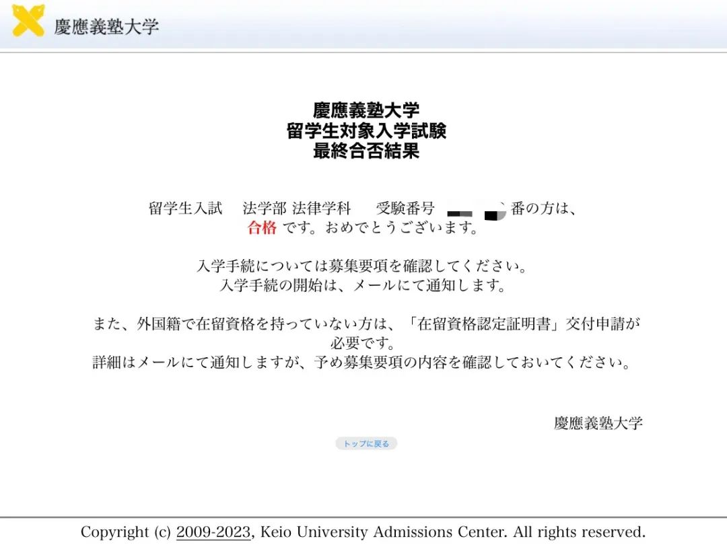The image size is (727, 553).
Task: Click the 必要です。 line
Action: coord(362,343)
